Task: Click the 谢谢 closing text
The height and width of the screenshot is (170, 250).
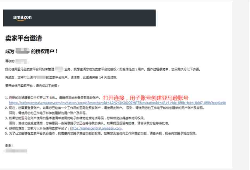Action: click(x=9, y=145)
